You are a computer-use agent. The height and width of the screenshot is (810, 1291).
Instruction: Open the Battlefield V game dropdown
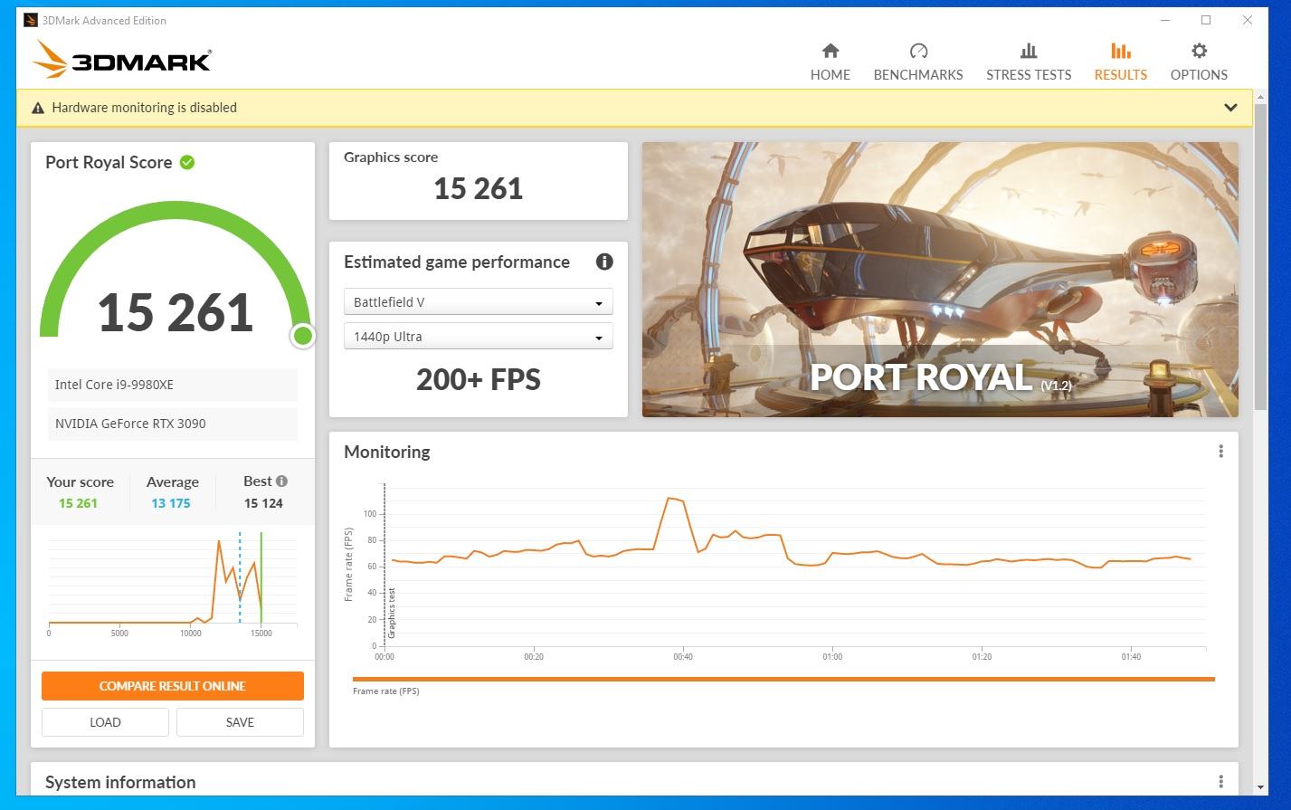click(x=478, y=301)
